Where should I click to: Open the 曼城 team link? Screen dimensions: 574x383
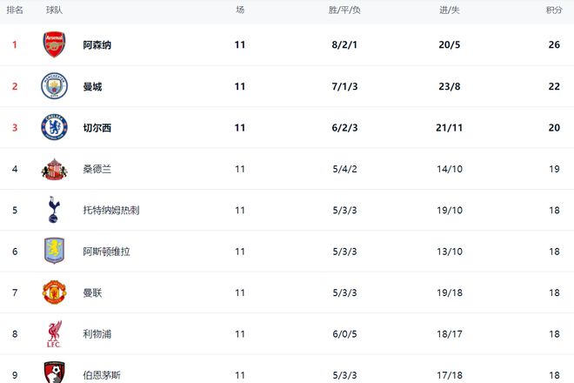[91, 86]
